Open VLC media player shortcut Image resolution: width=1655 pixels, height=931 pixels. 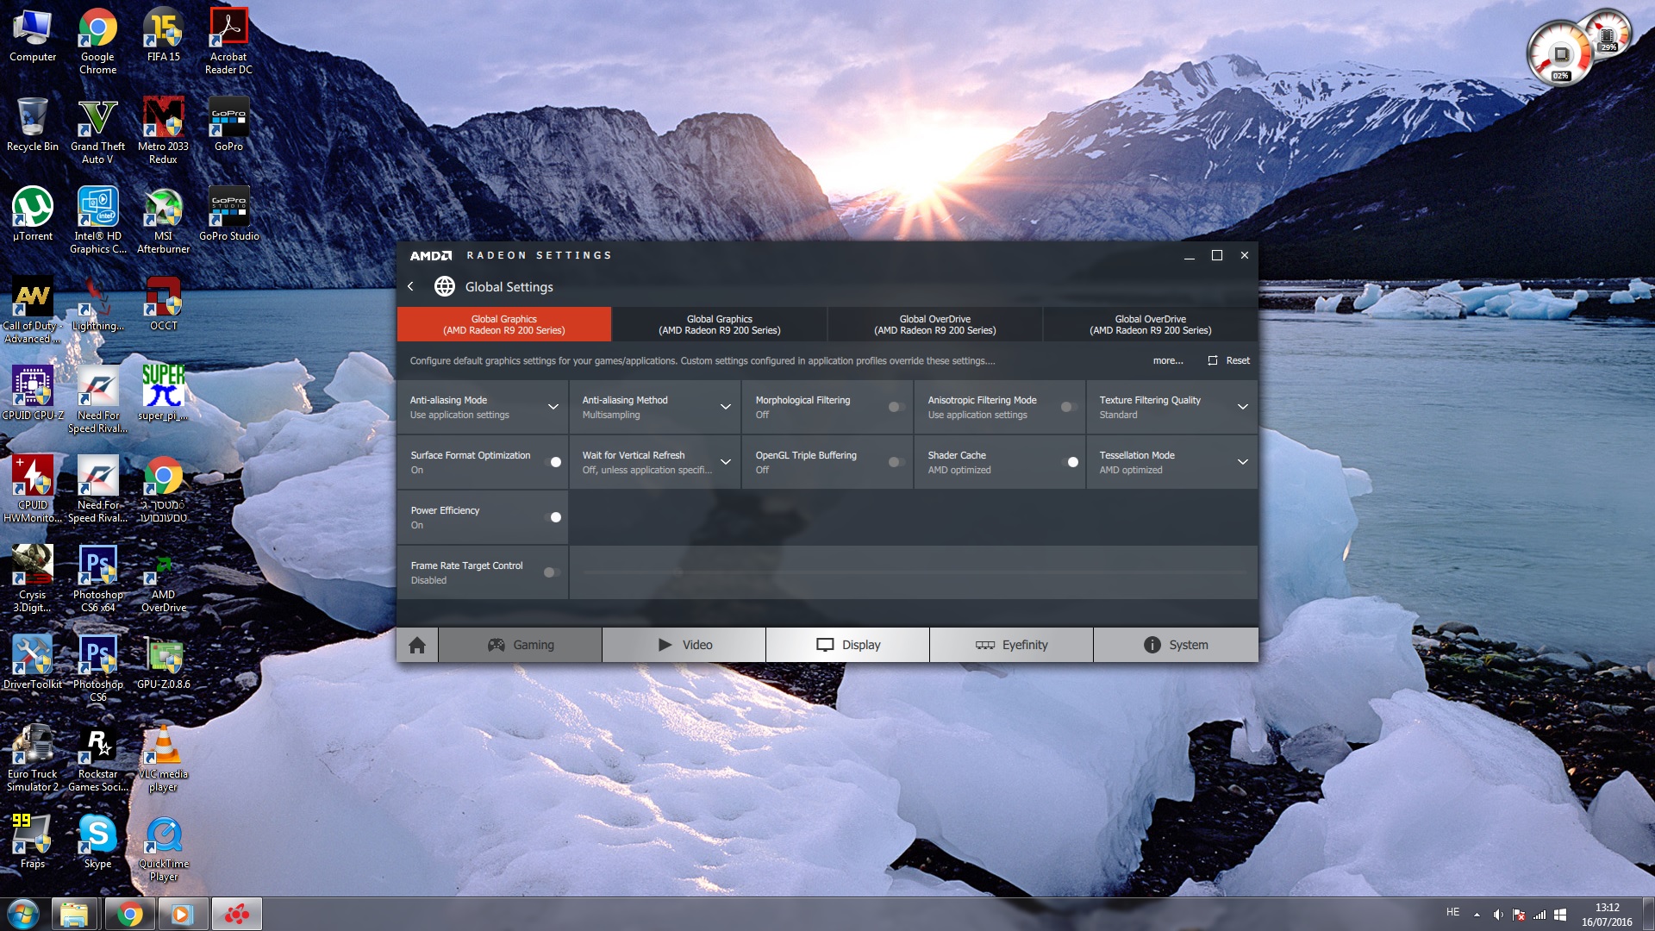pyautogui.click(x=163, y=758)
